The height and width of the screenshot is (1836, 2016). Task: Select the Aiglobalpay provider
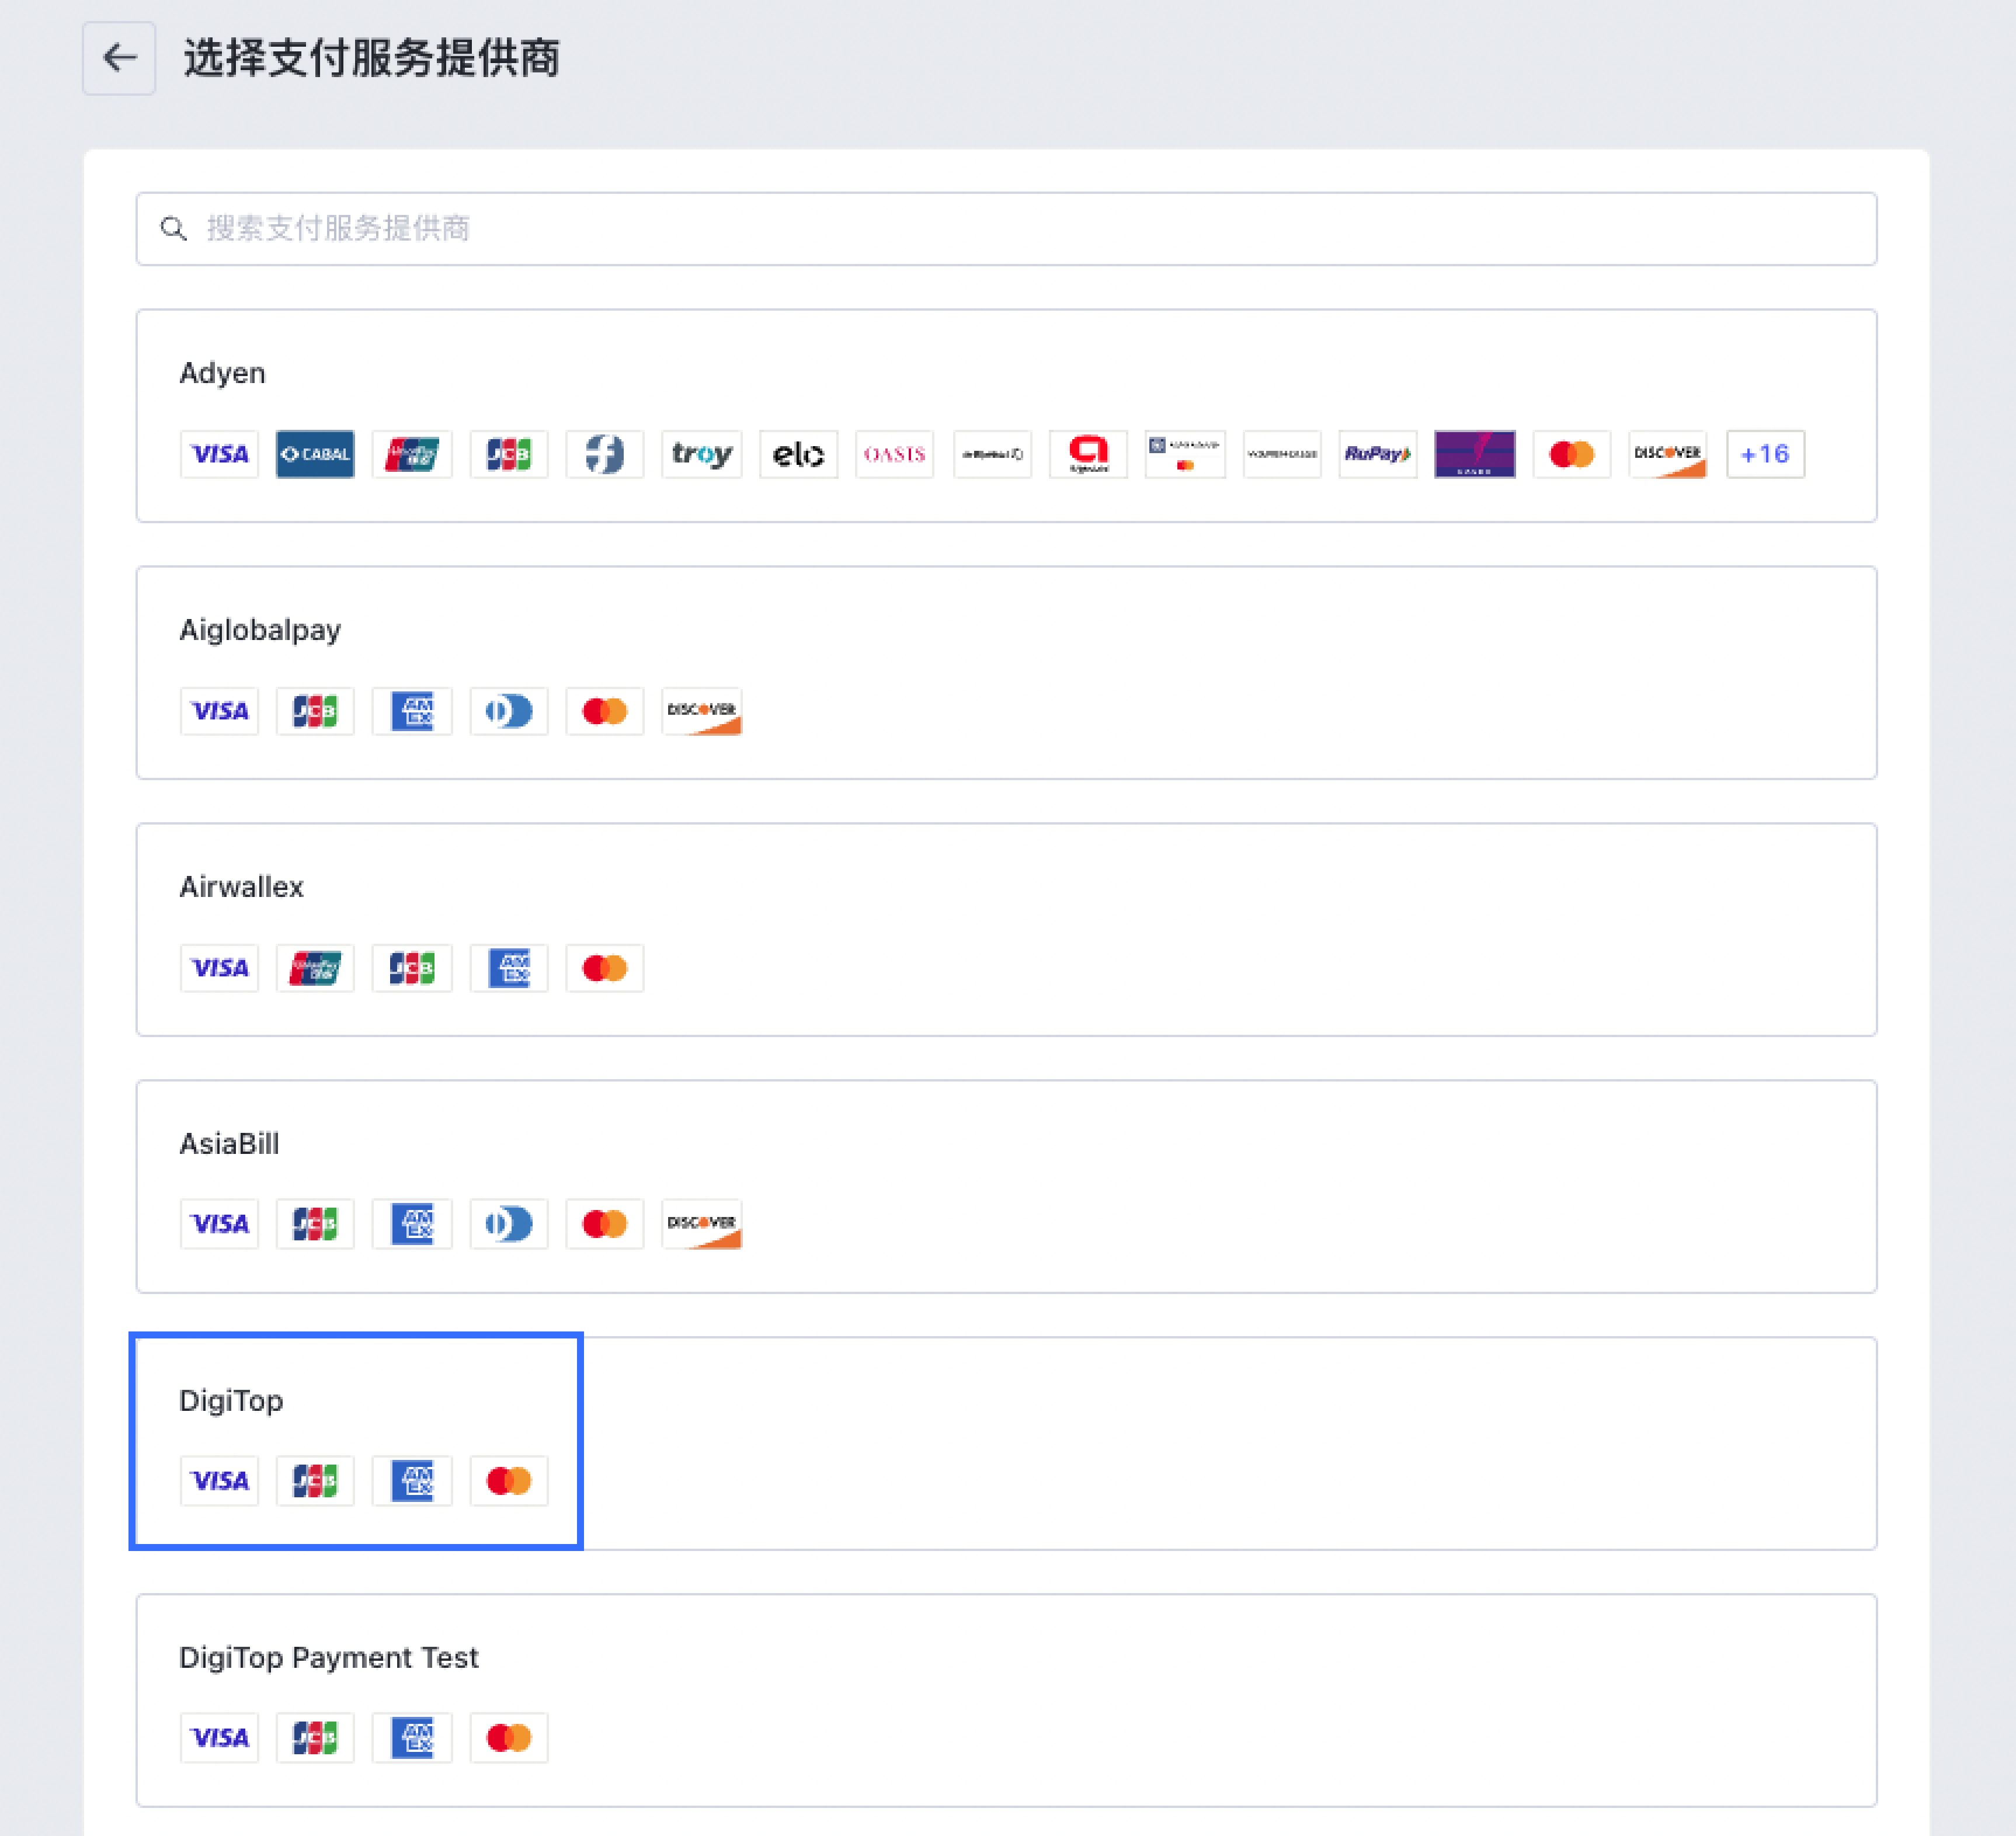260,630
